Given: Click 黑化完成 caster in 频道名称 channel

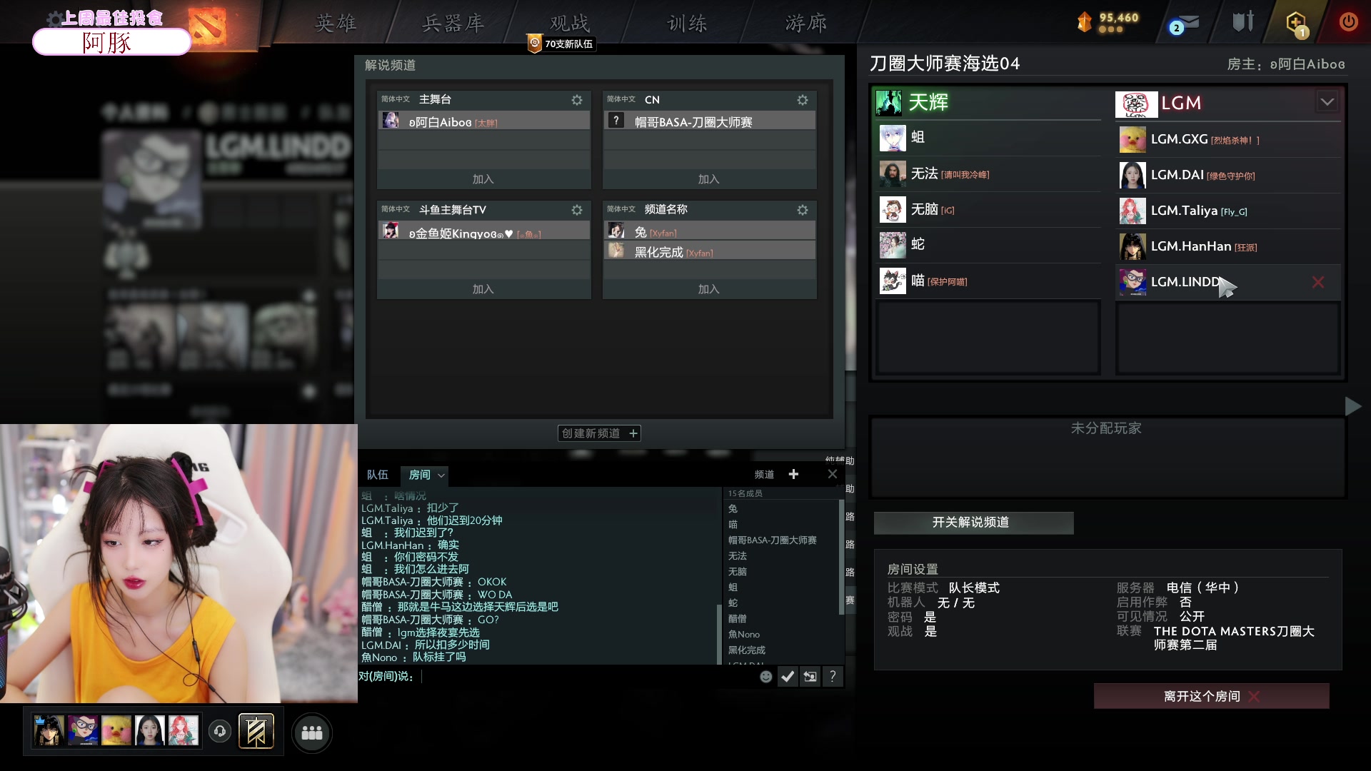Looking at the screenshot, I should tap(709, 251).
